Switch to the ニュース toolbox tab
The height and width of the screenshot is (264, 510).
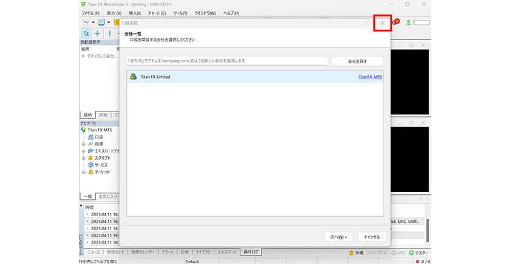tap(93, 252)
